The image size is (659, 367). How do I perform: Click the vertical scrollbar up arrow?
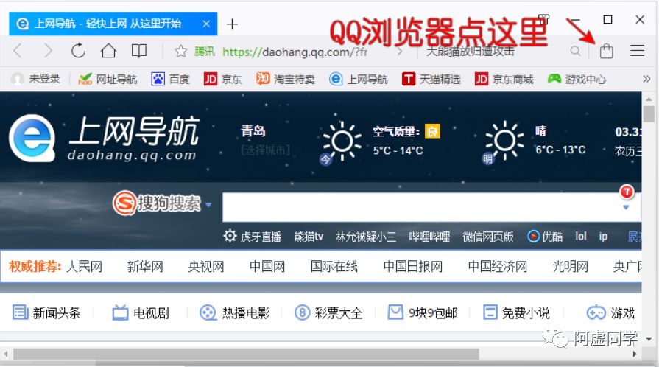pyautogui.click(x=649, y=99)
